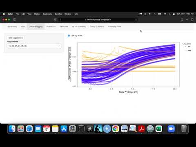
Task: Click the Use suggestions button
Action: (x=16, y=38)
